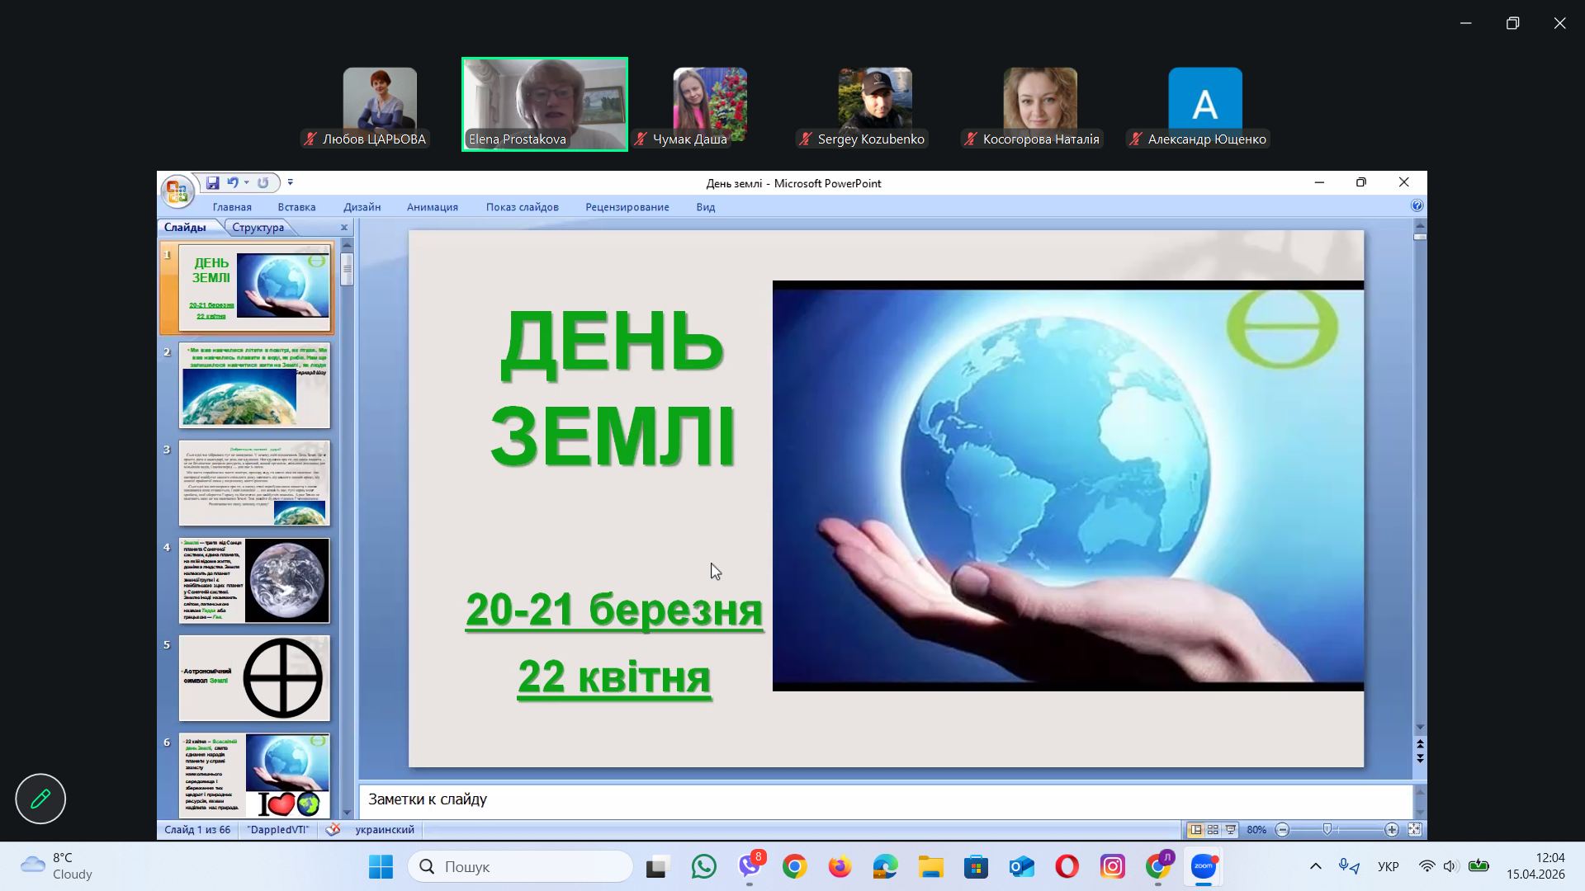
Task: Click the Undo arrow icon
Action: (x=232, y=183)
